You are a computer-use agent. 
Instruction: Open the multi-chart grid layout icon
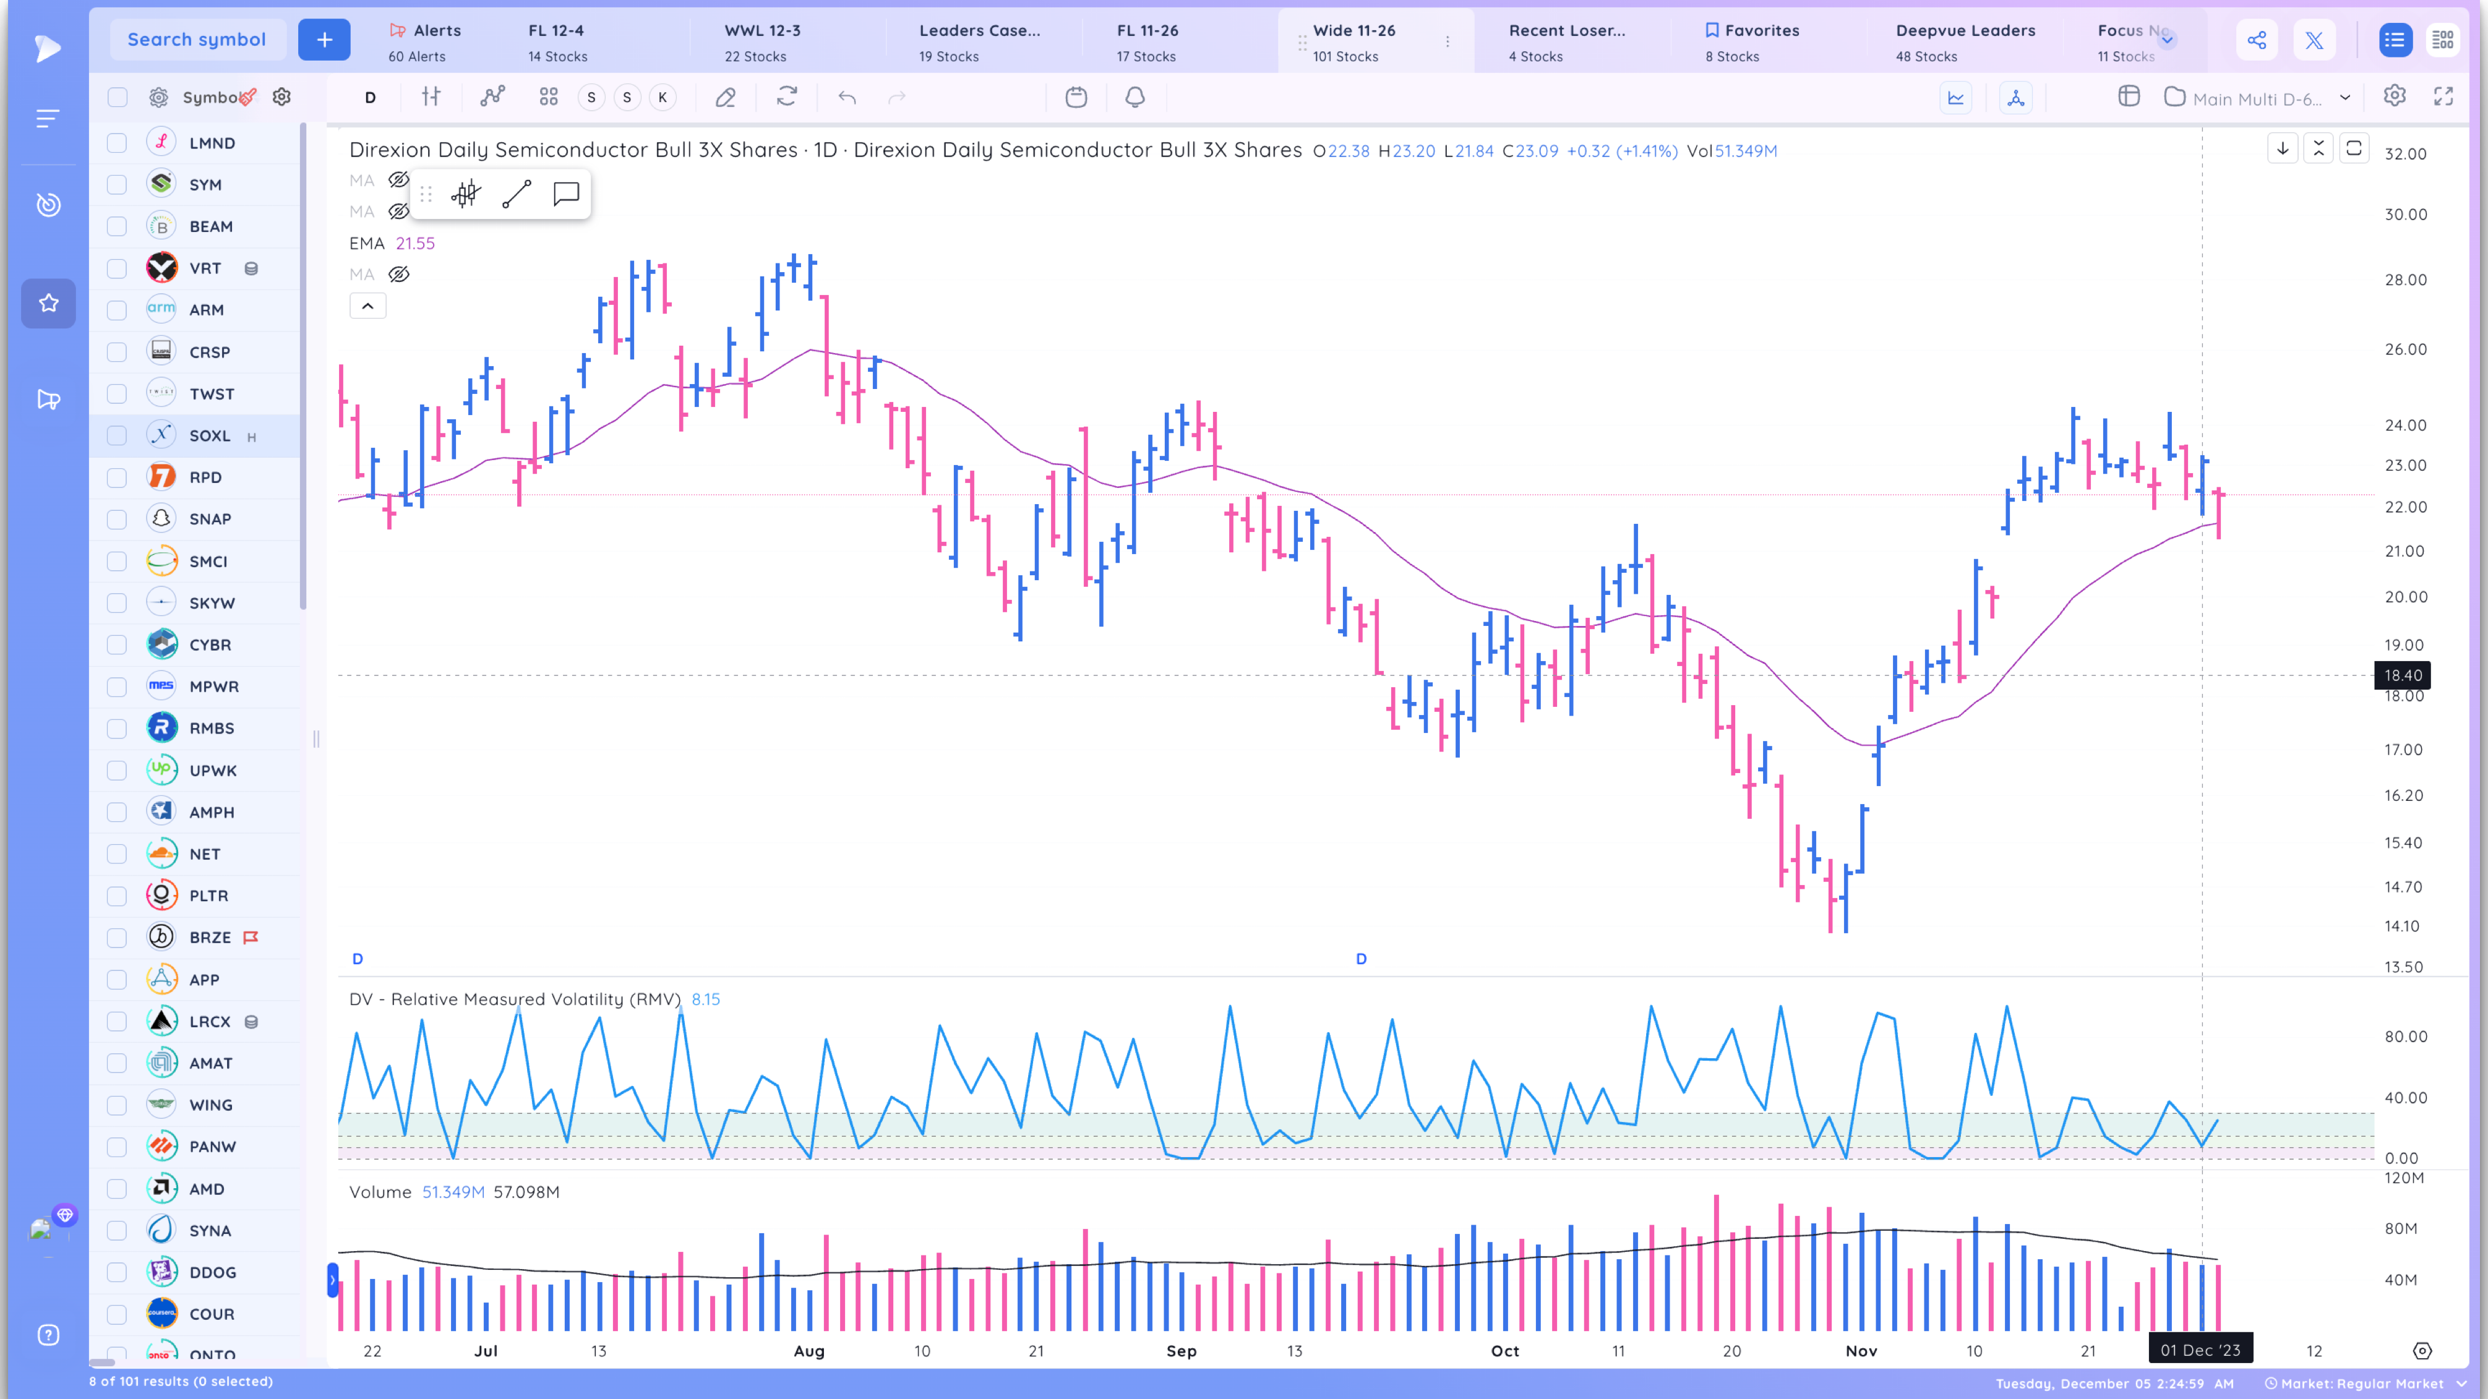pyautogui.click(x=549, y=96)
